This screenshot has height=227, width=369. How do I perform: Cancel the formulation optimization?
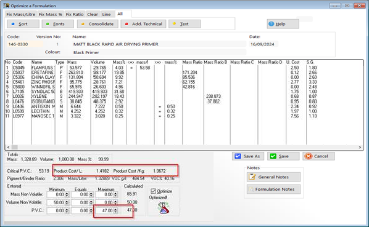[318, 156]
